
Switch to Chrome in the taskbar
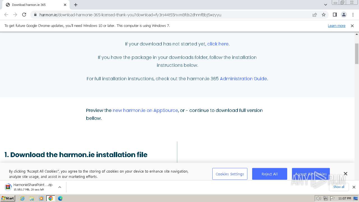click(50, 198)
